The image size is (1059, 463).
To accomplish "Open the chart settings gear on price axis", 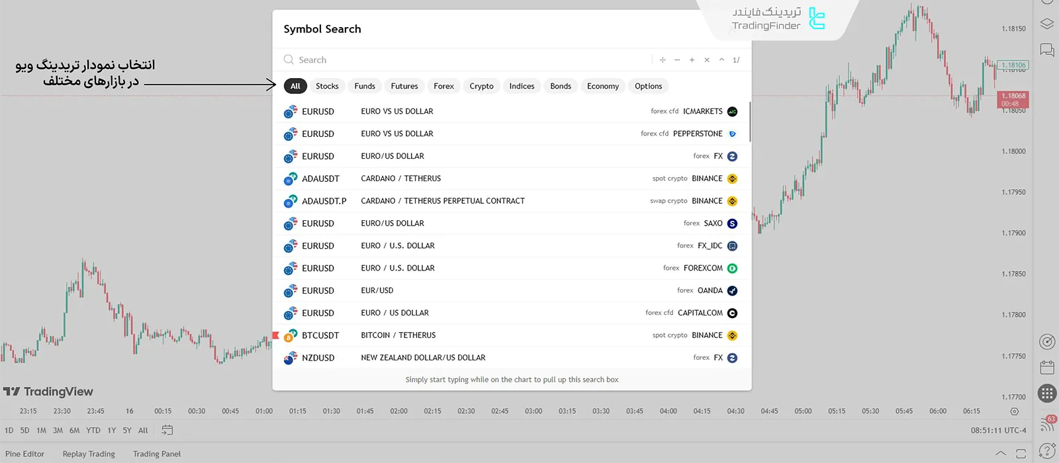I will point(1014,411).
